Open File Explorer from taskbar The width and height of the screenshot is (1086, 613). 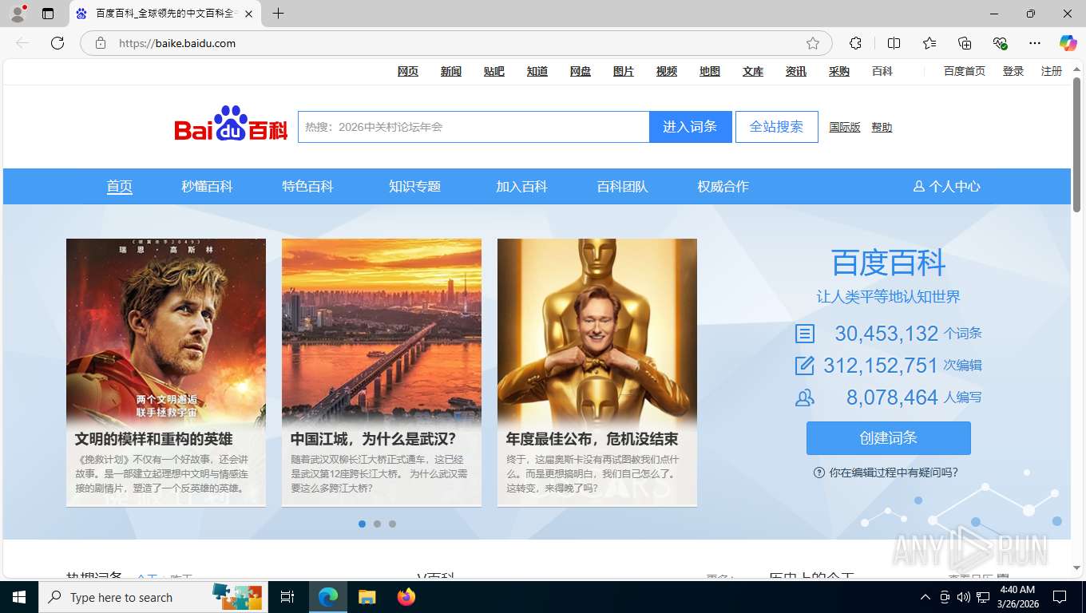367,597
